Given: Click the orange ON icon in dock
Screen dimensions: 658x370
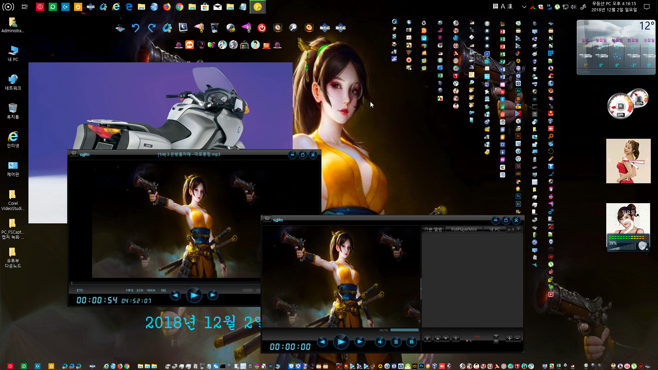Looking at the screenshot, I should click(x=190, y=45).
